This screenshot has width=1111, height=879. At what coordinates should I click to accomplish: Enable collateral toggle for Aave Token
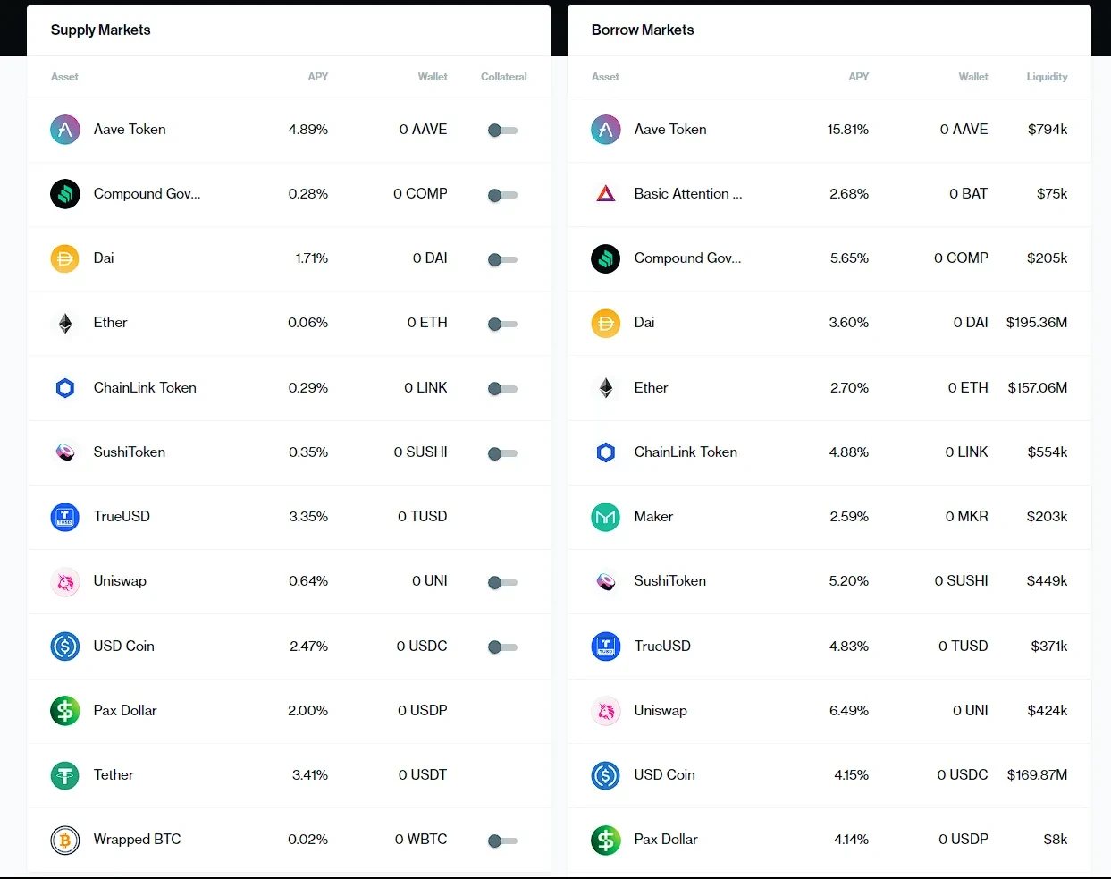(x=502, y=131)
